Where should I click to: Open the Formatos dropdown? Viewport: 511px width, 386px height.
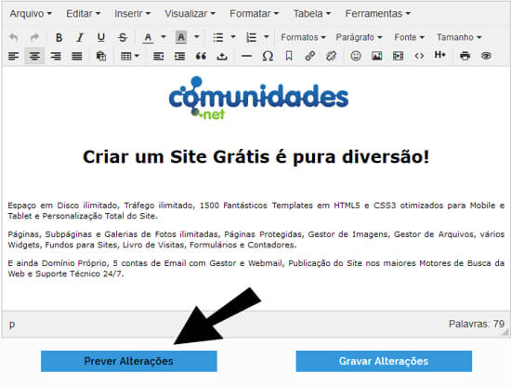[x=303, y=37]
